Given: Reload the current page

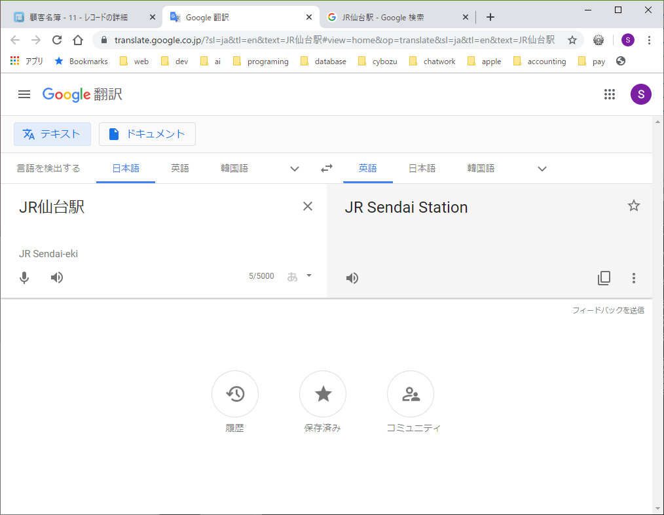Looking at the screenshot, I should pyautogui.click(x=57, y=40).
